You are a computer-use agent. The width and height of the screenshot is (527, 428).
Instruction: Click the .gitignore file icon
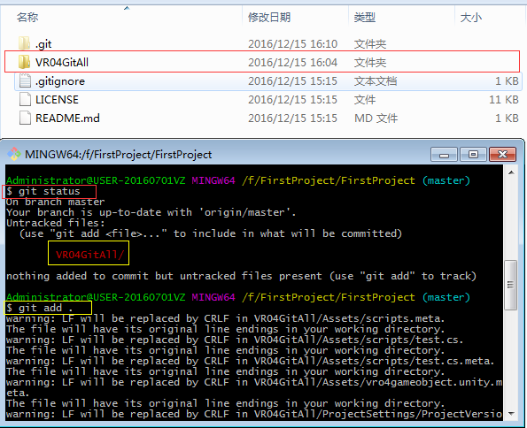25,80
